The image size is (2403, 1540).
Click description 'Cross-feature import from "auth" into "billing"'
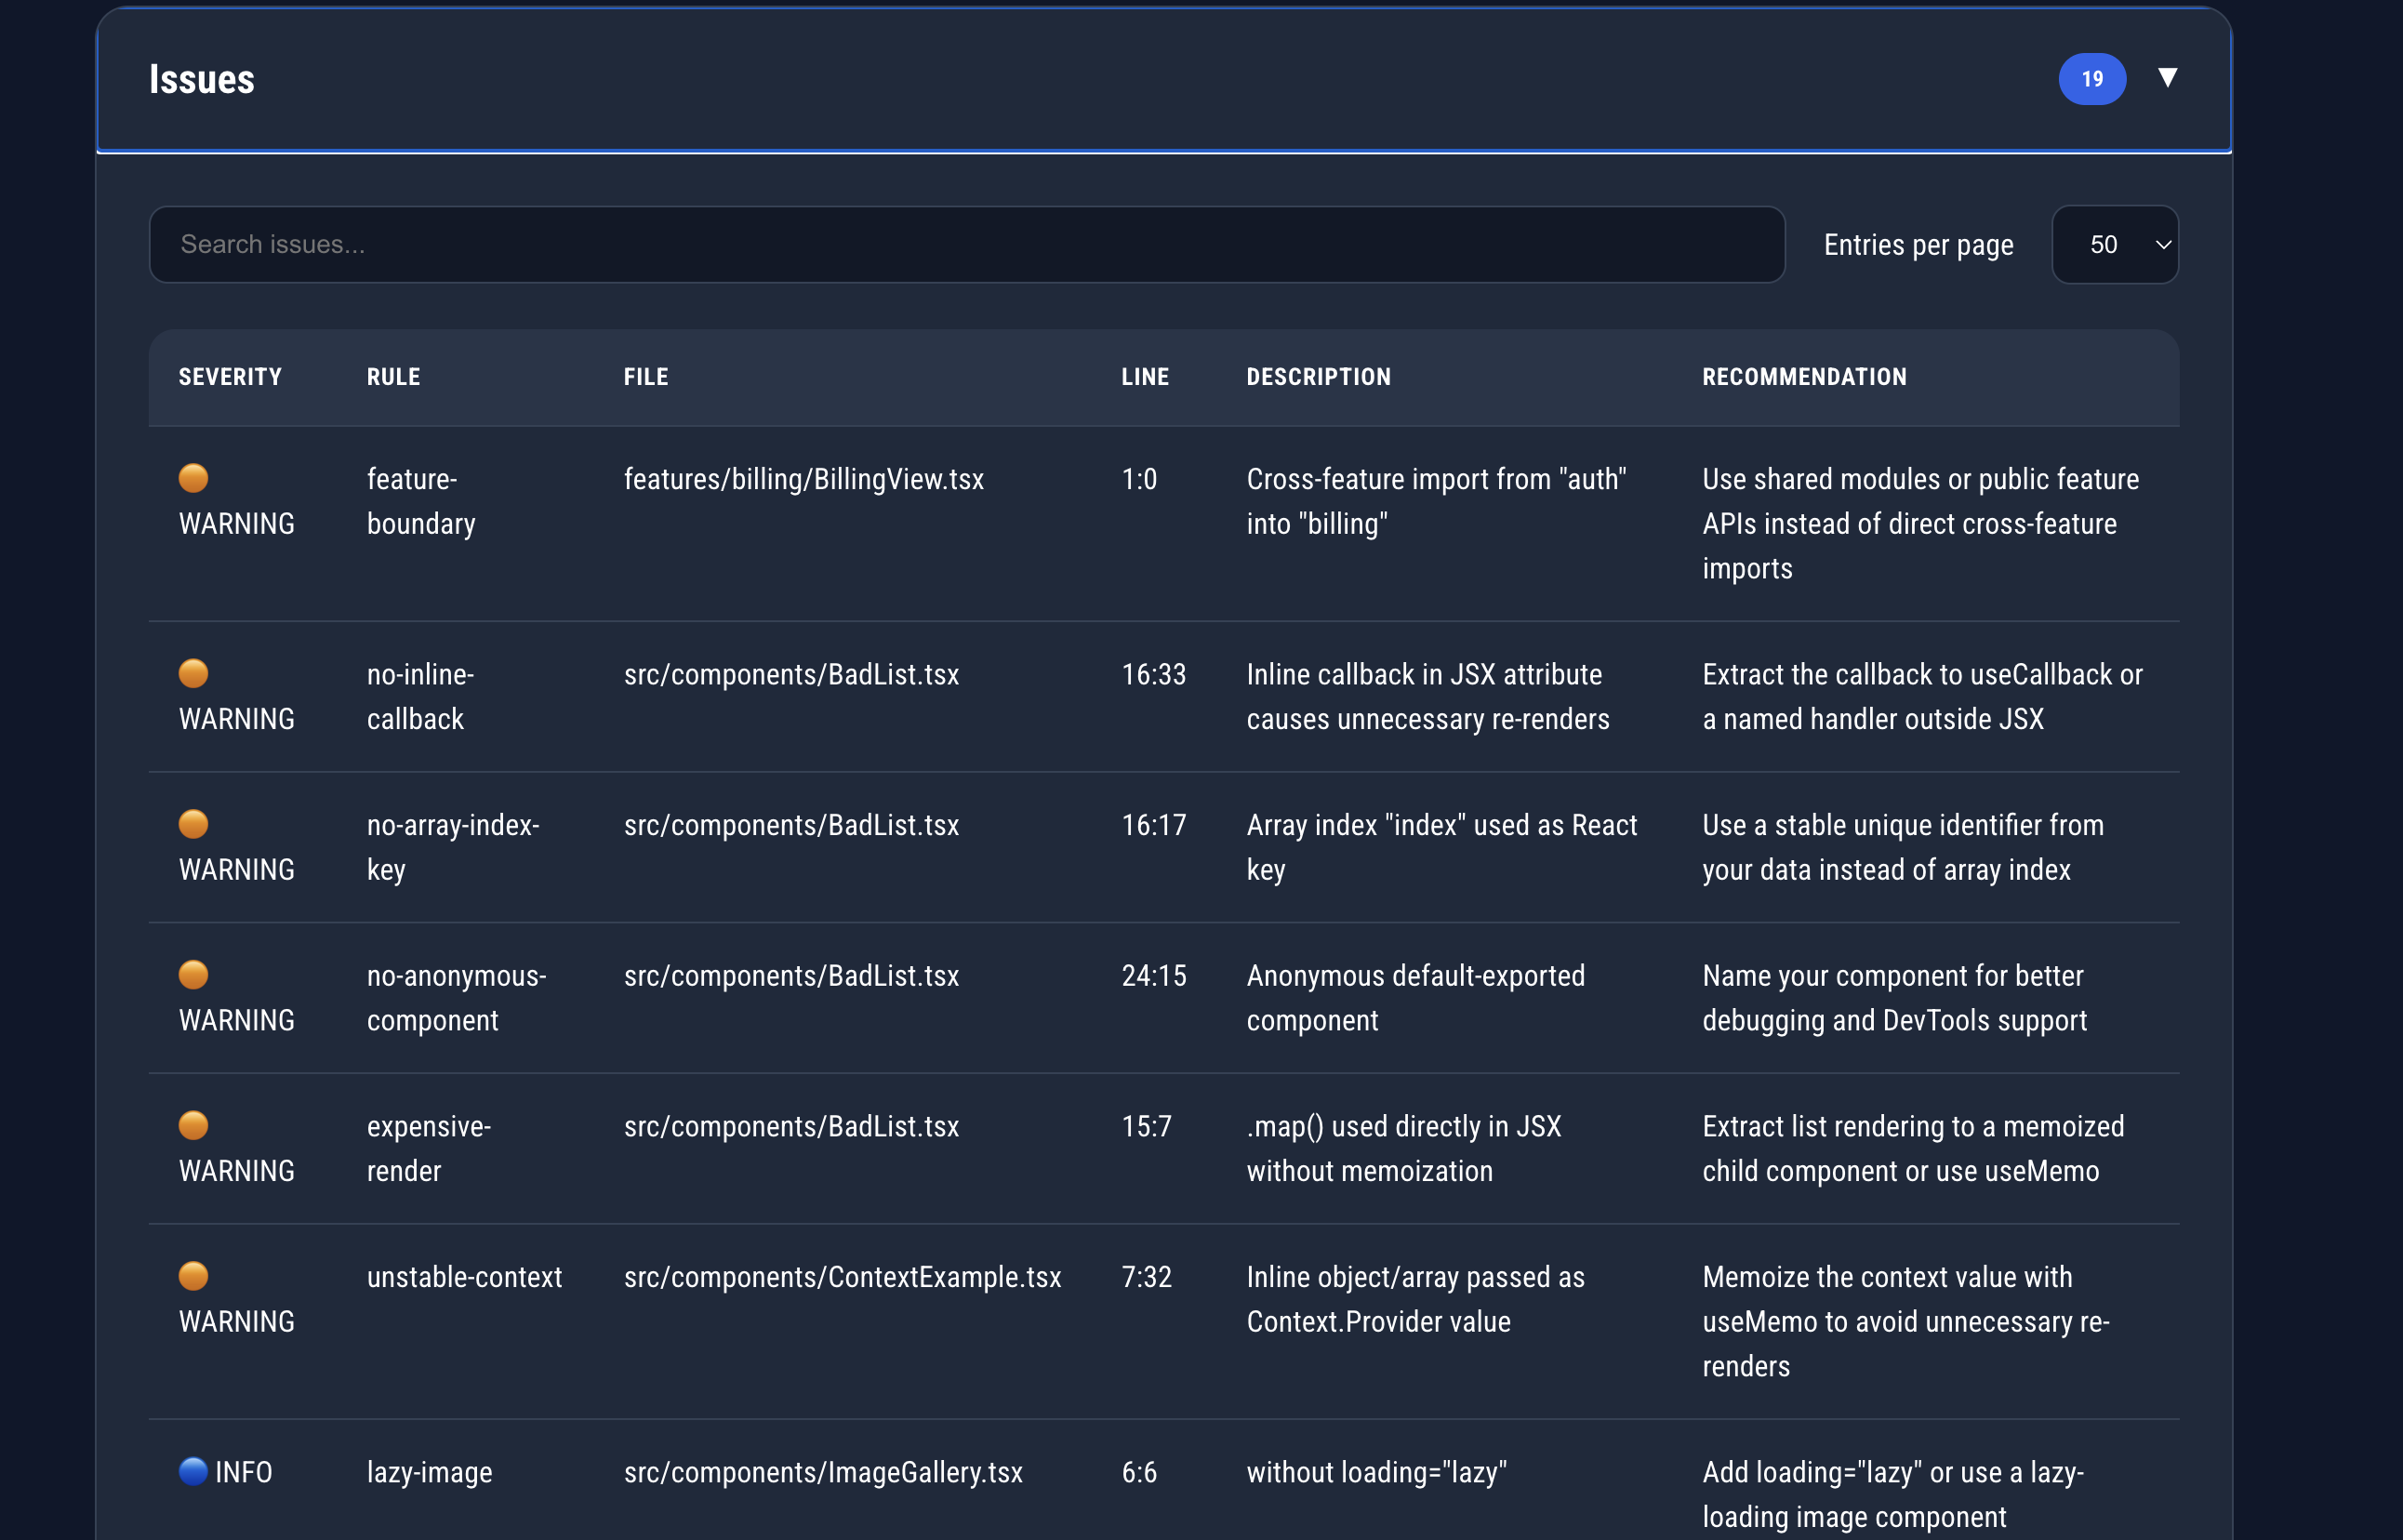[1436, 501]
